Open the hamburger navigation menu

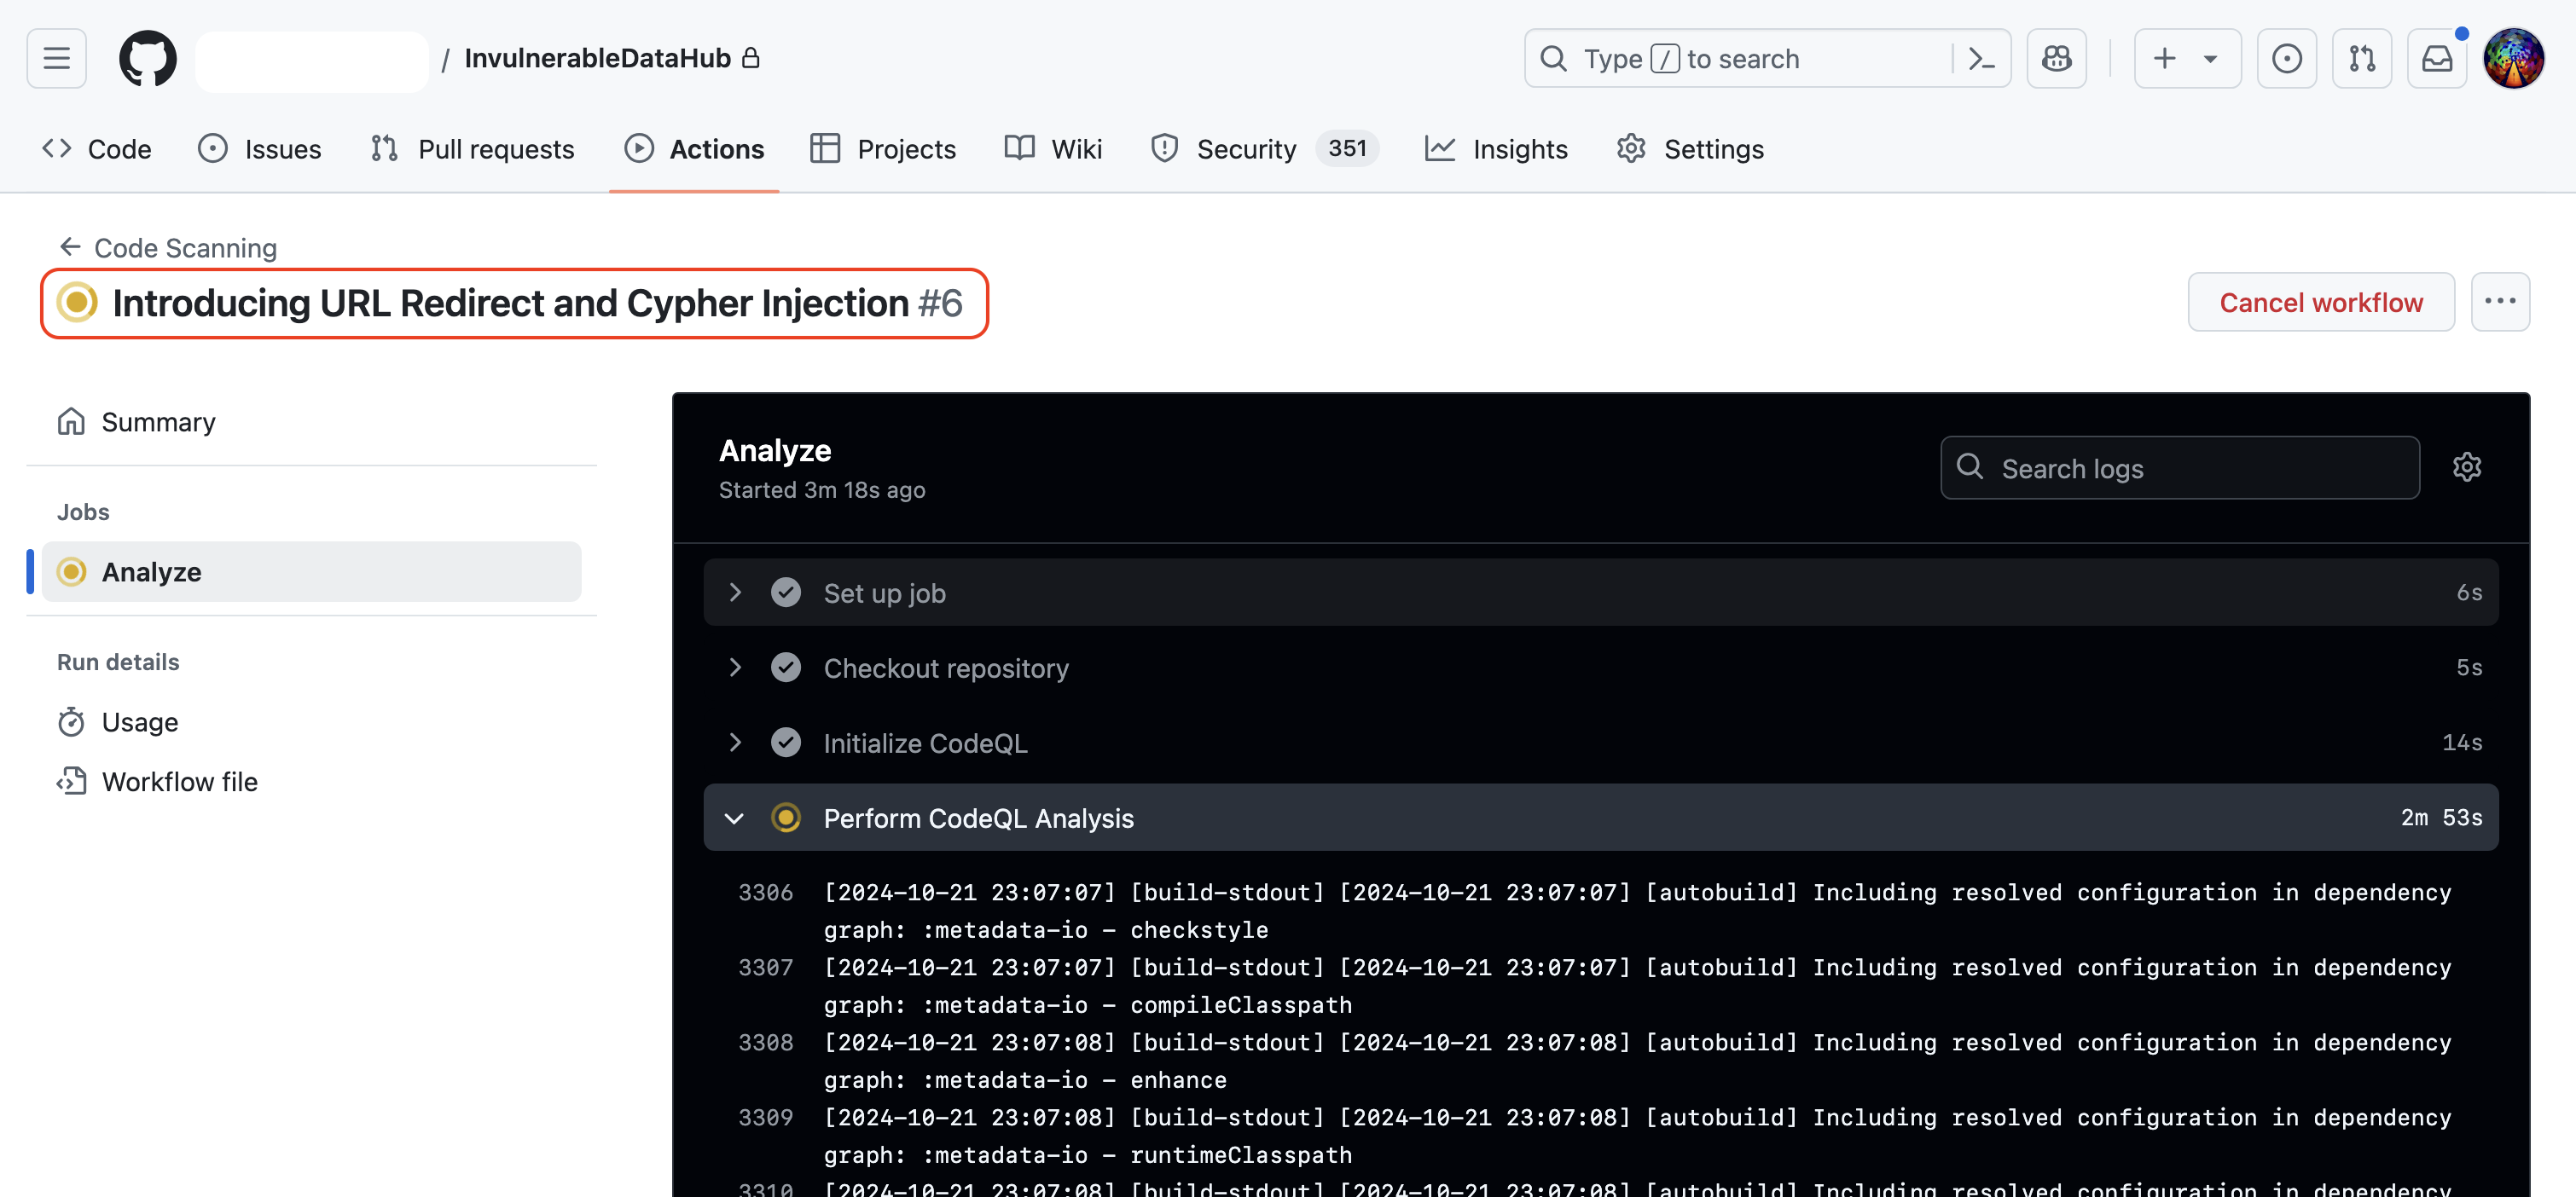57,59
